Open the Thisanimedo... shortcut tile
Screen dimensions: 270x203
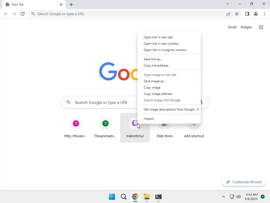tap(105, 128)
